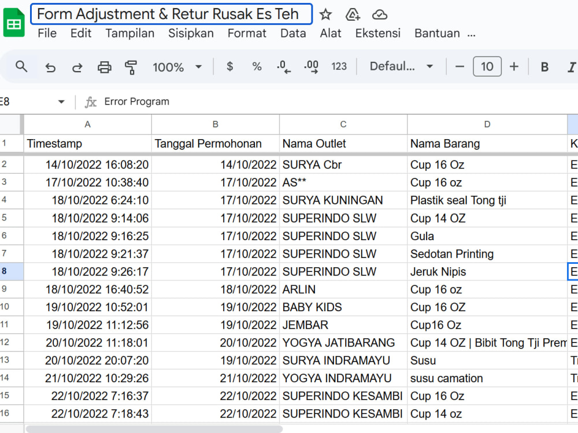Redo the last undone action

click(77, 68)
